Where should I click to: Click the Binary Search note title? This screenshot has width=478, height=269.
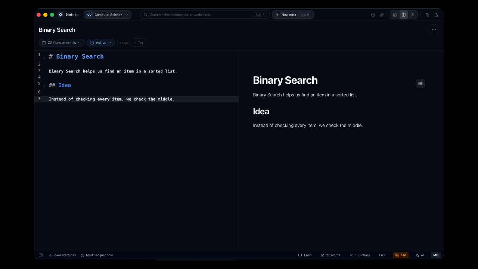point(57,30)
